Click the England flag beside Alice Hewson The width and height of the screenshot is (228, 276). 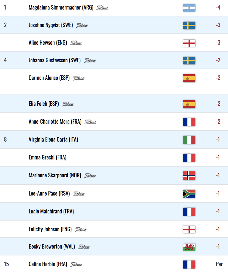(x=189, y=43)
